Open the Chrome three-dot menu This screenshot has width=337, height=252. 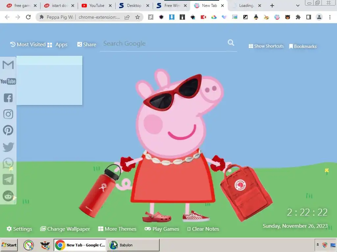coord(330,17)
